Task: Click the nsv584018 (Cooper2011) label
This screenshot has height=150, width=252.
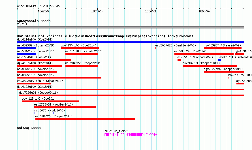Action: 36,75
